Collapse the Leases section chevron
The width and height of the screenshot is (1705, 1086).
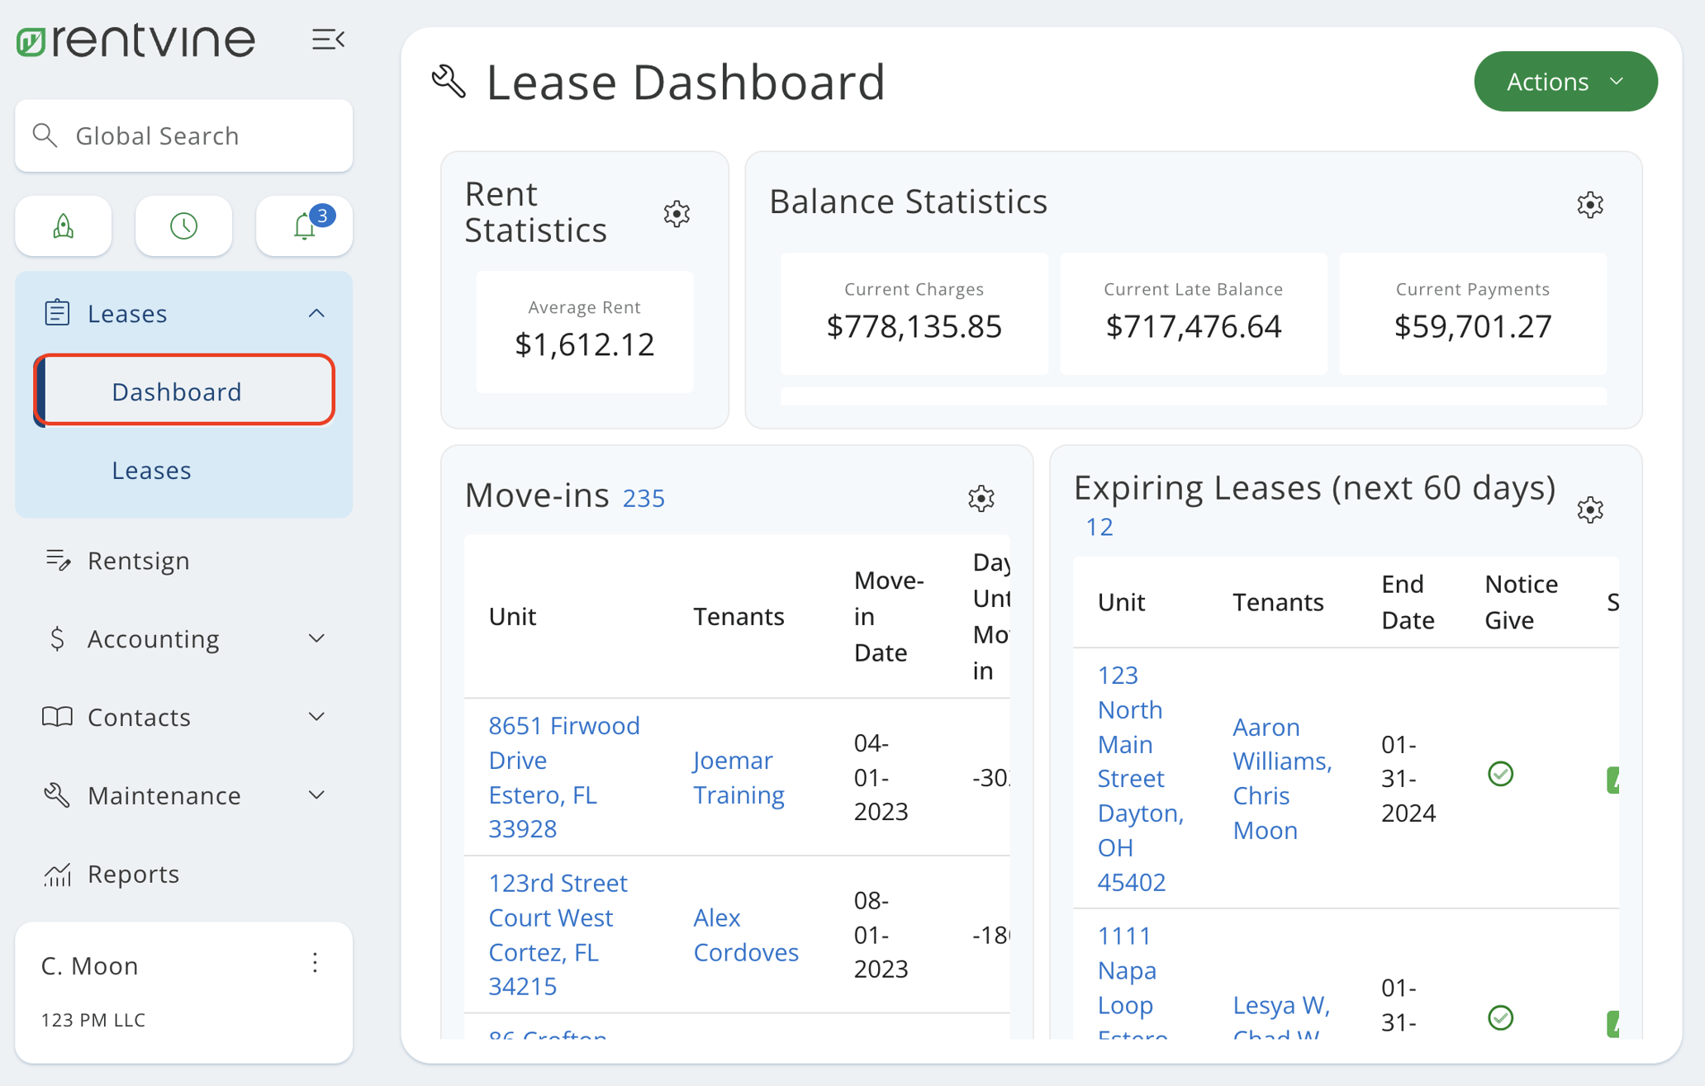(x=316, y=313)
